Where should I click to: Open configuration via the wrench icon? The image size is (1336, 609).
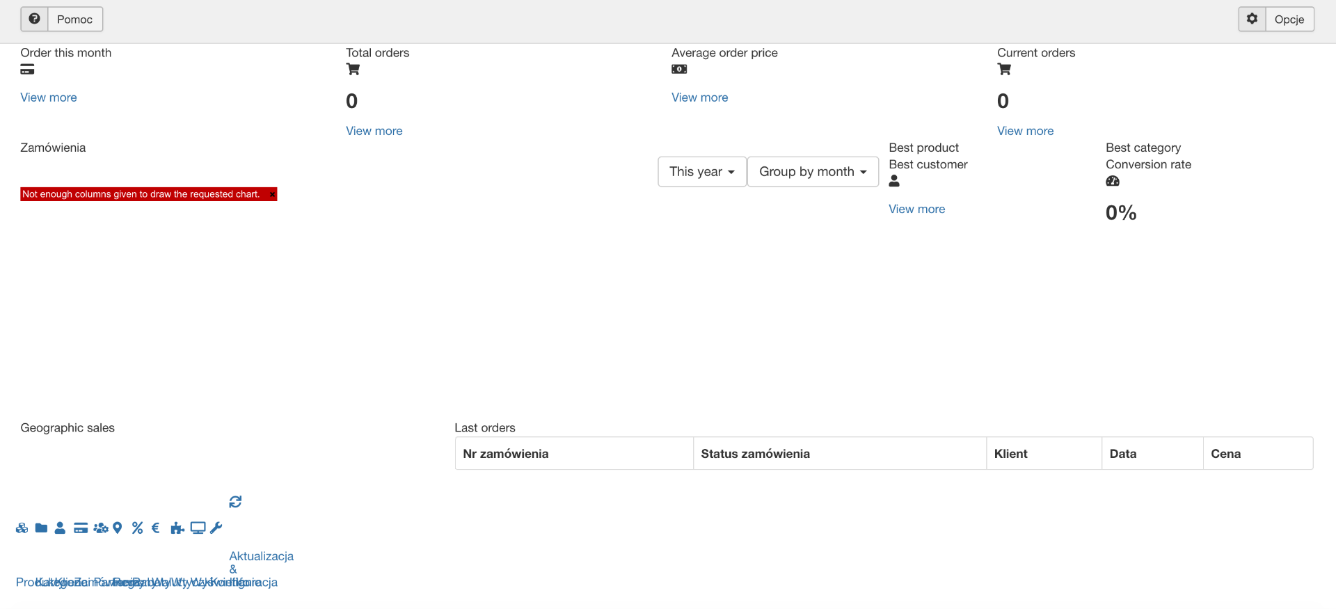(216, 528)
